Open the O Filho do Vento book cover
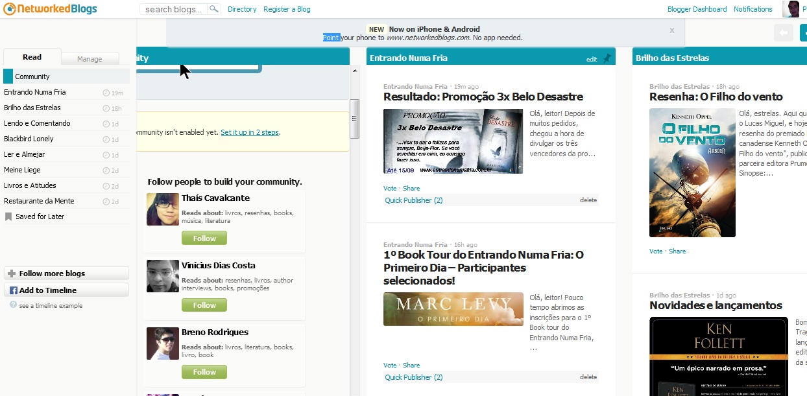The height and width of the screenshot is (396, 807). (x=692, y=173)
